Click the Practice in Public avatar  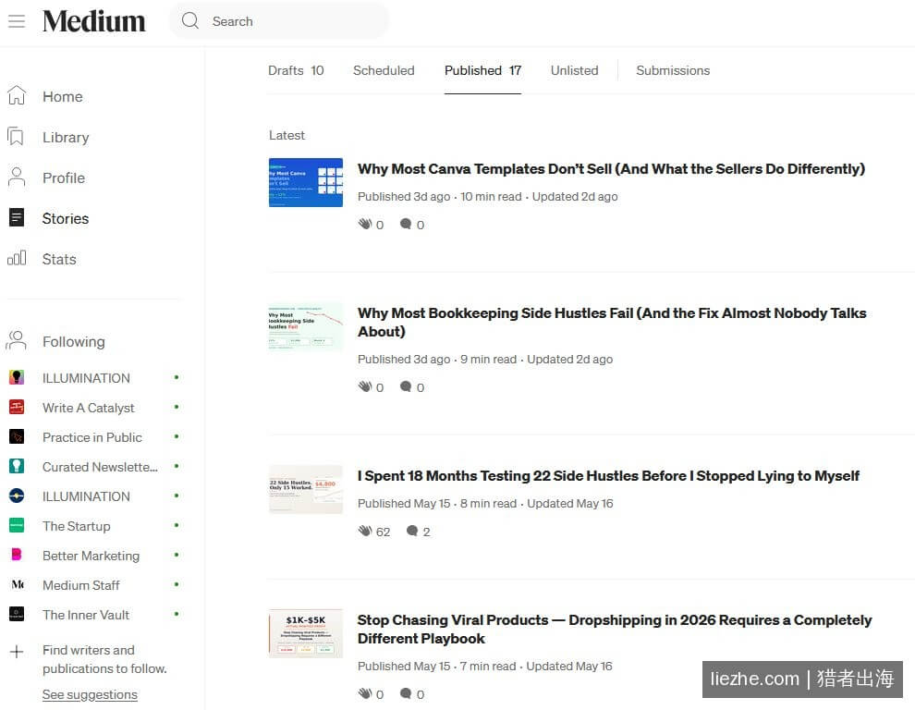click(17, 436)
